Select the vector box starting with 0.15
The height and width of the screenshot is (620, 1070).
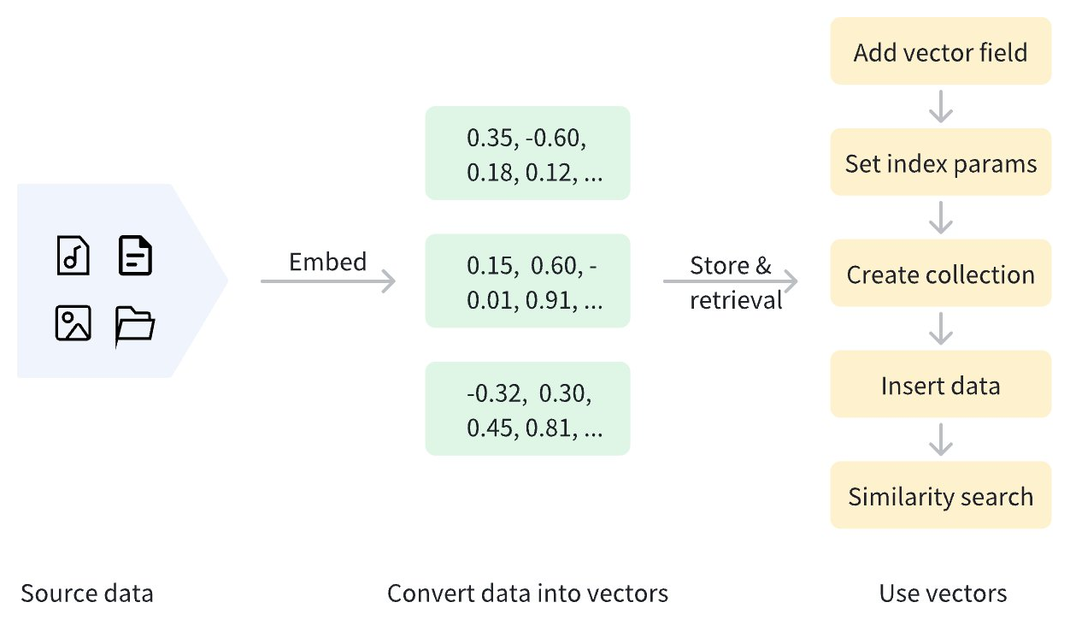click(527, 281)
